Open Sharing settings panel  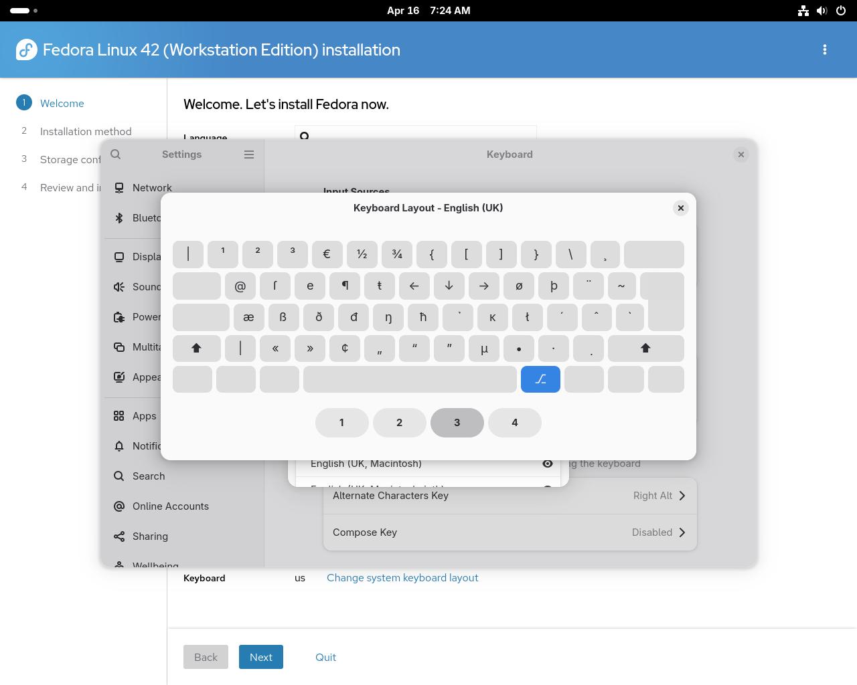click(x=183, y=536)
